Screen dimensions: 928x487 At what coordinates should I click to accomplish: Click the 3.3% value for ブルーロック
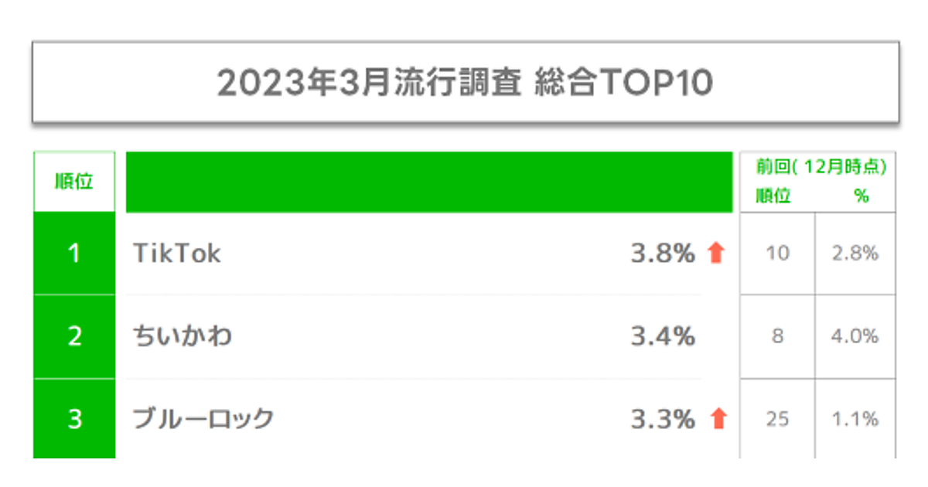pos(663,419)
